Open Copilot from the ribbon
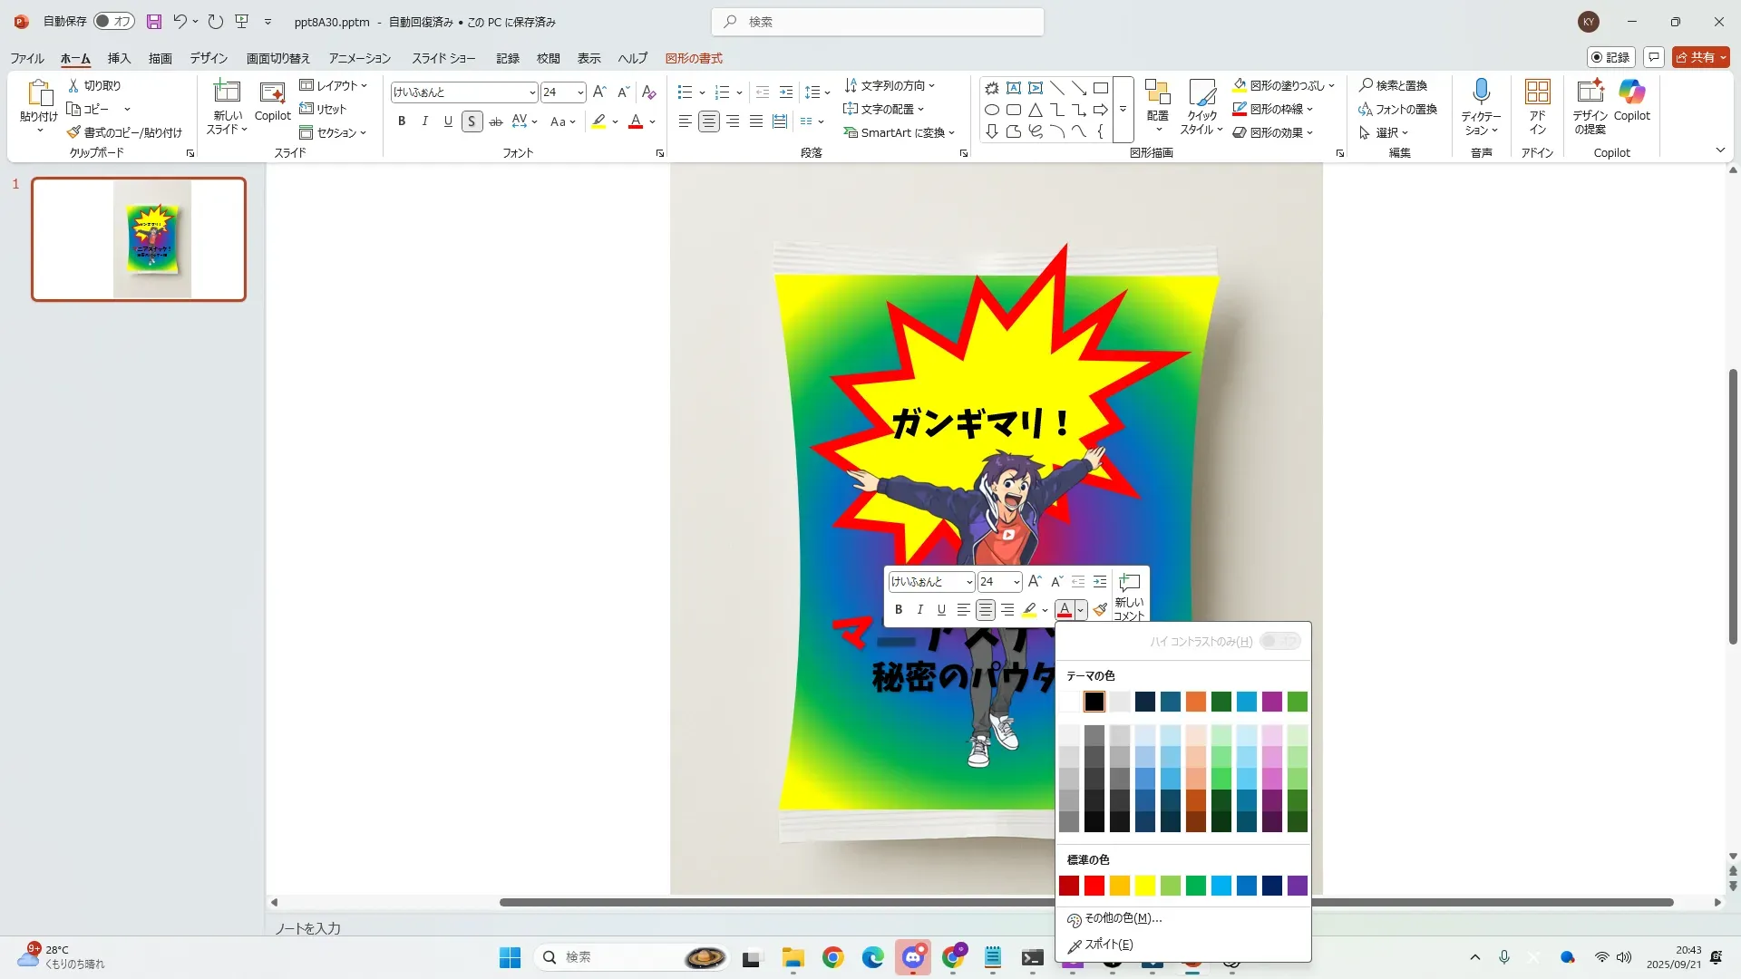Viewport: 1741px width, 979px height. tap(1631, 92)
